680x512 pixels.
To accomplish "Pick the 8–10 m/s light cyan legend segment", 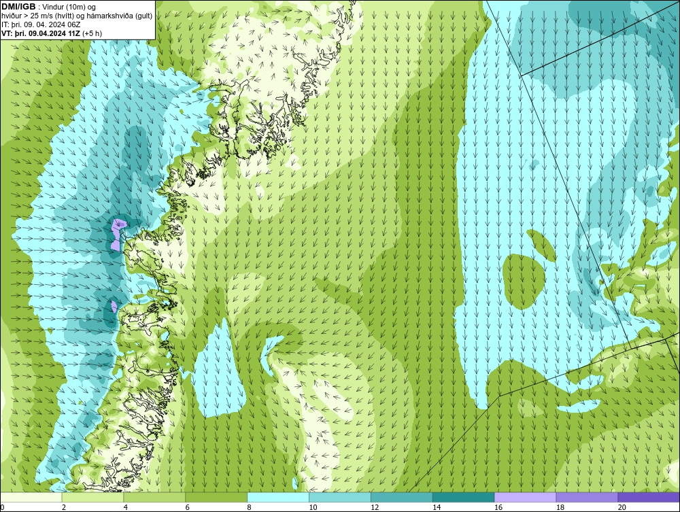I will click(x=278, y=497).
